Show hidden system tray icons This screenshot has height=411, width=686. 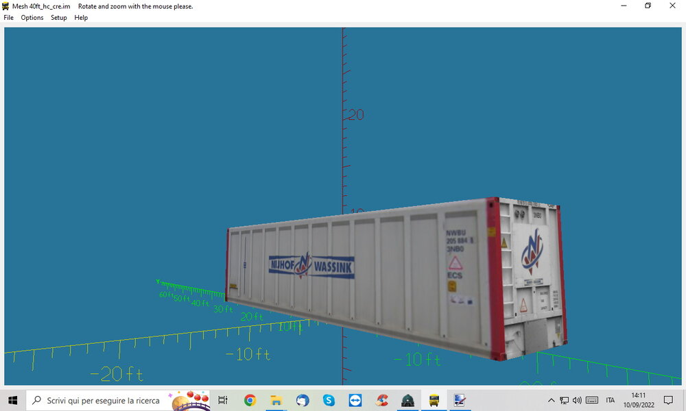(552, 400)
